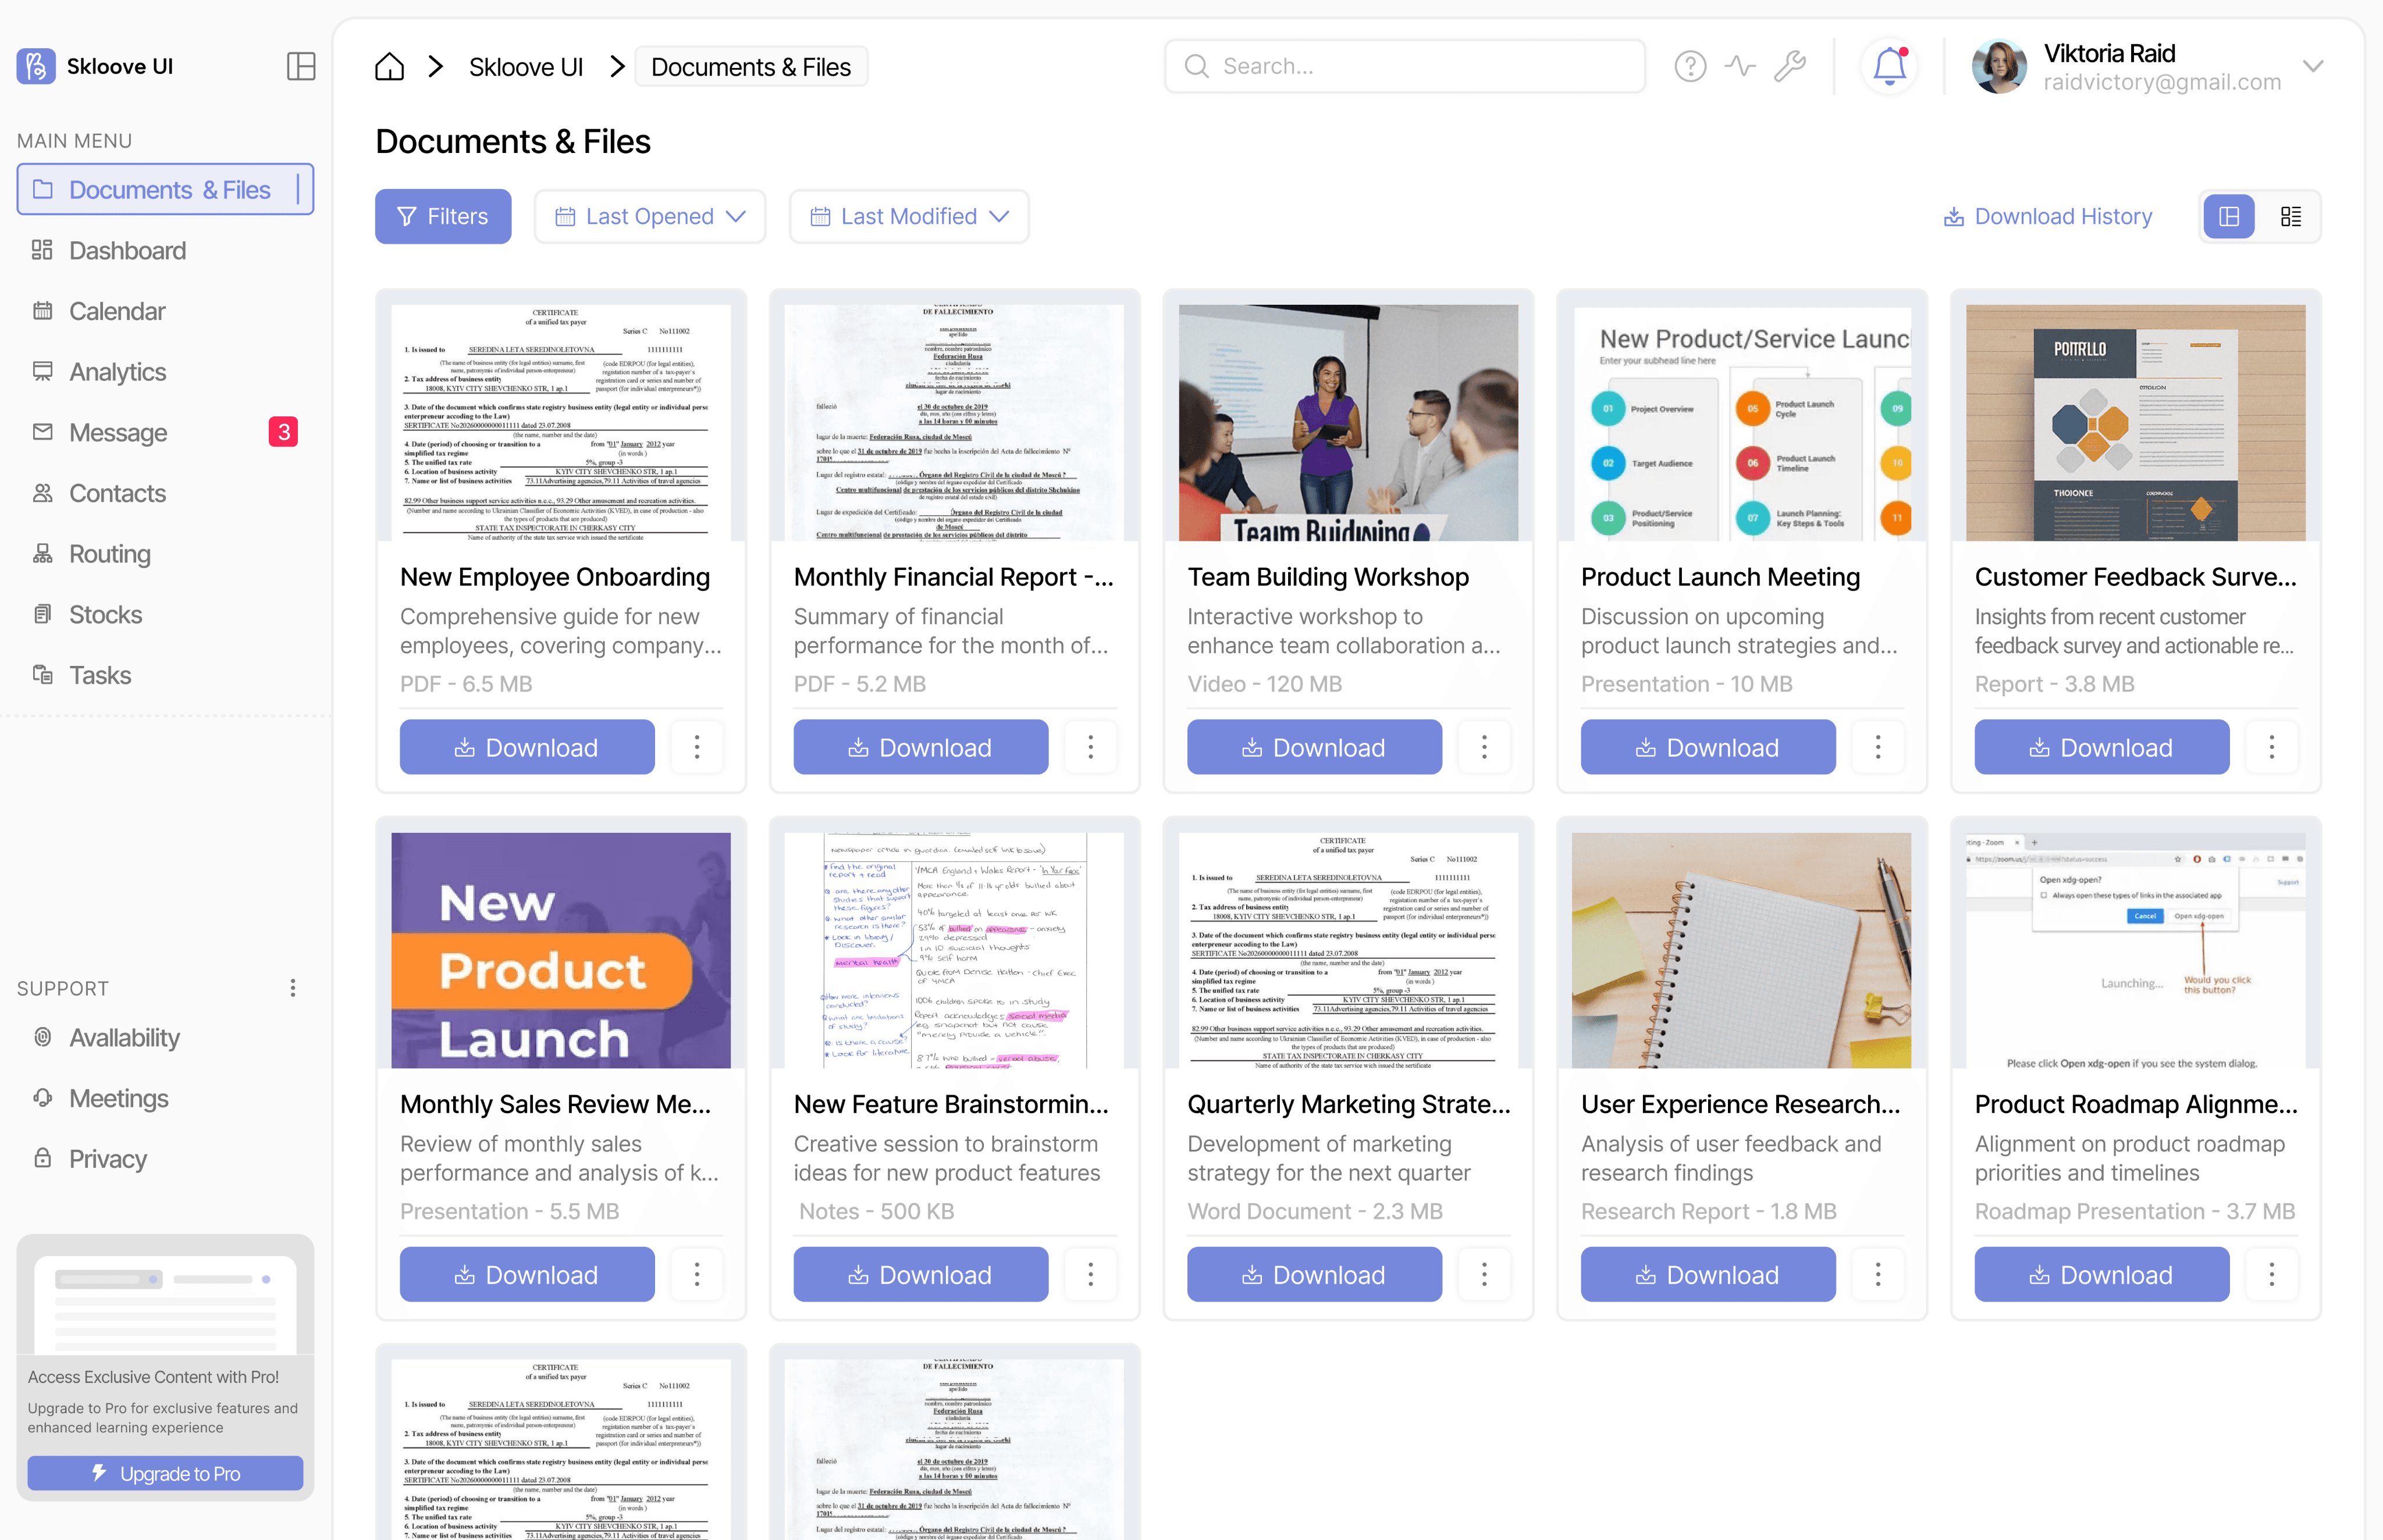Open the Analytics menu item

[x=117, y=372]
